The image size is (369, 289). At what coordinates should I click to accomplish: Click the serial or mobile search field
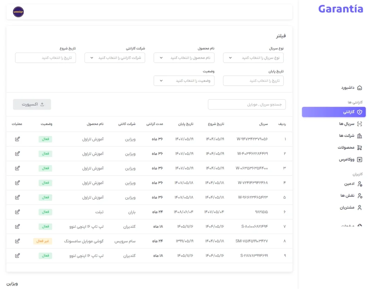click(x=247, y=104)
